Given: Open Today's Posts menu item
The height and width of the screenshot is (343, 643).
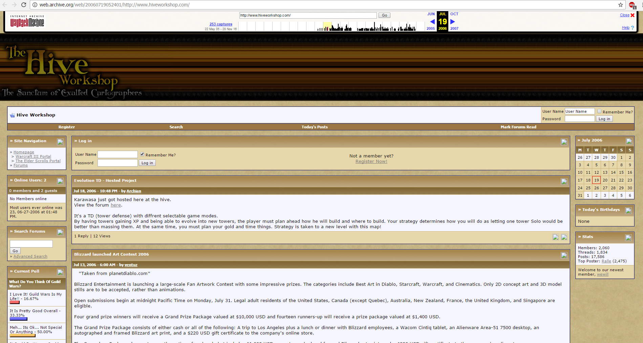Looking at the screenshot, I should (315, 127).
